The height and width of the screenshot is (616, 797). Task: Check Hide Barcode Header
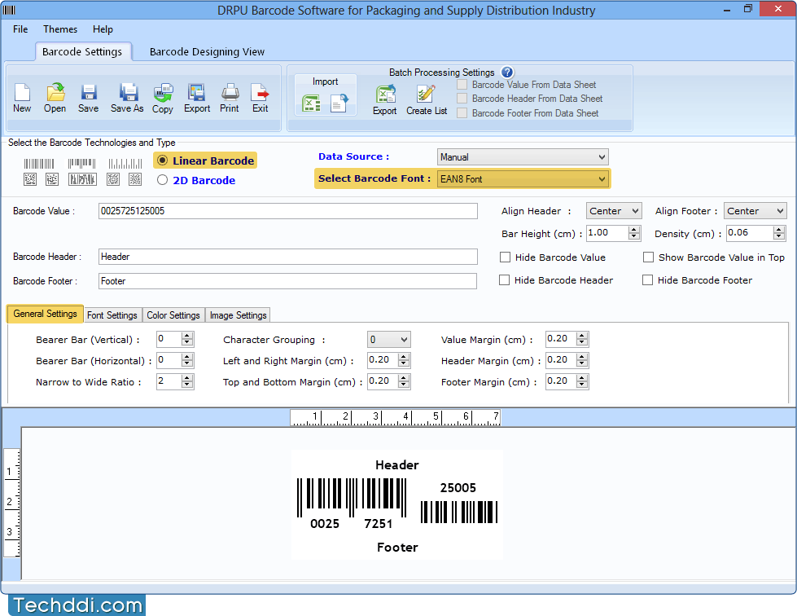pos(504,279)
